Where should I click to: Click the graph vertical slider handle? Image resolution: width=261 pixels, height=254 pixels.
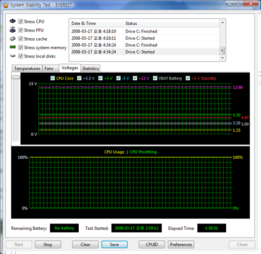tap(16, 77)
